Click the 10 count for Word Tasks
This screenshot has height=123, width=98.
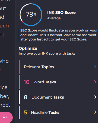[x=27, y=82]
